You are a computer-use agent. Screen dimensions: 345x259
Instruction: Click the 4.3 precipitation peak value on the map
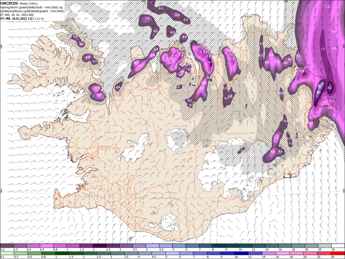(319, 92)
